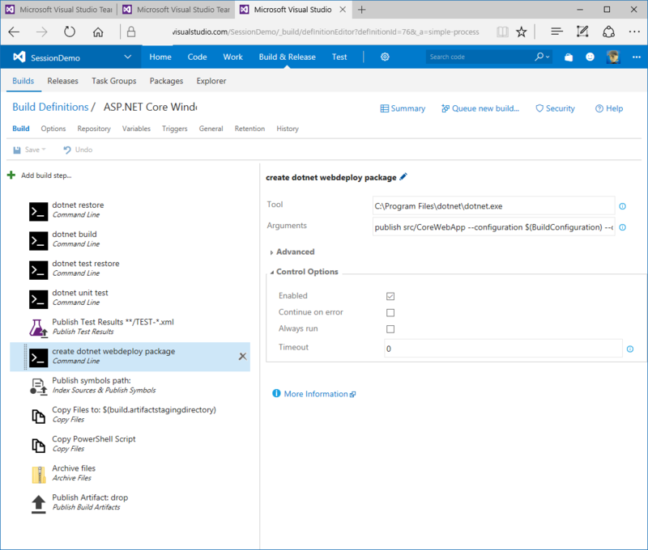
Task: Click the Visual Studio logo in header
Action: 19,57
